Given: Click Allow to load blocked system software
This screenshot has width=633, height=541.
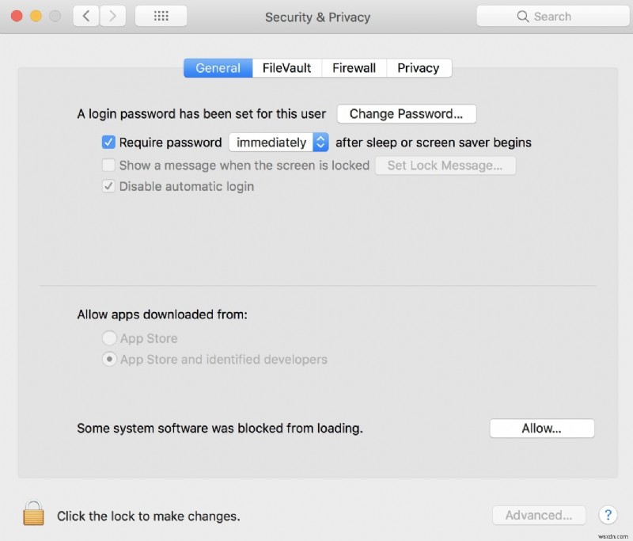Looking at the screenshot, I should point(541,428).
